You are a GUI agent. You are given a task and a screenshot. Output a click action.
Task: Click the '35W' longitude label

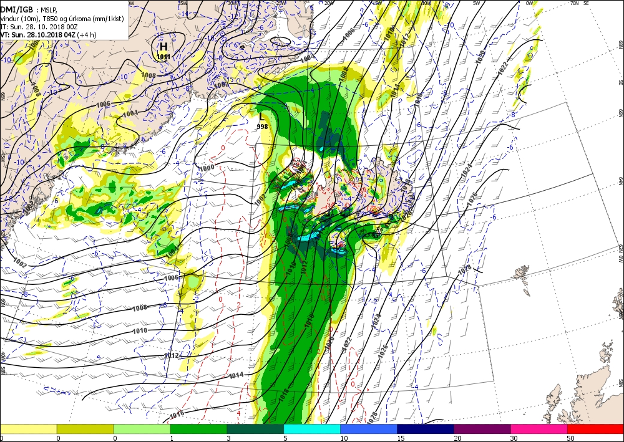click(183, 2)
